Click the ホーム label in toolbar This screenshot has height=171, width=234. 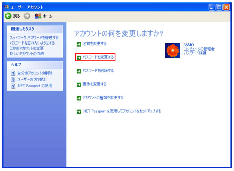point(48,16)
